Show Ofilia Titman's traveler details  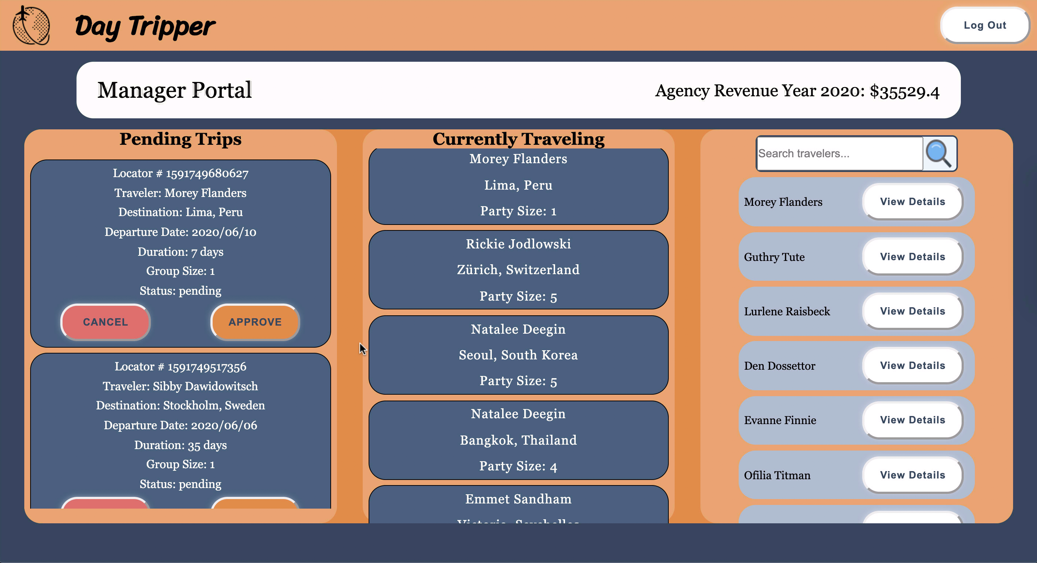[912, 475]
